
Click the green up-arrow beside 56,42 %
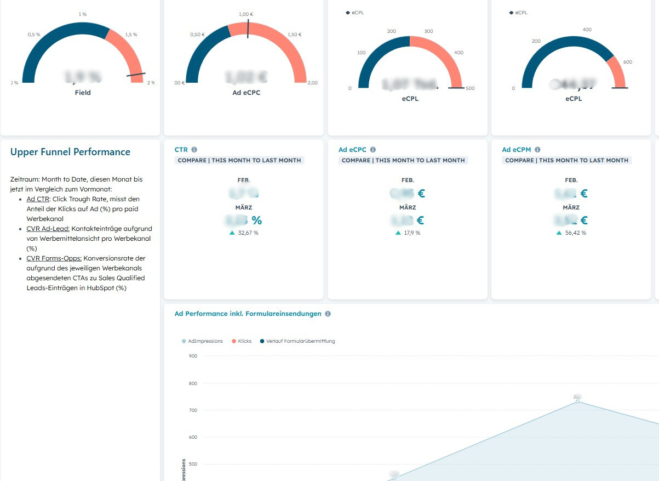[559, 233]
